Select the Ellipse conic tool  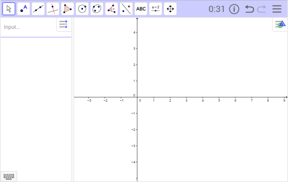[97, 9]
